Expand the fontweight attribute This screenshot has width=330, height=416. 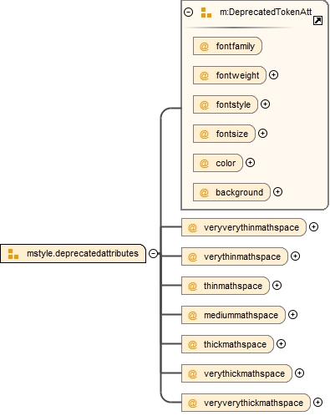coord(274,75)
